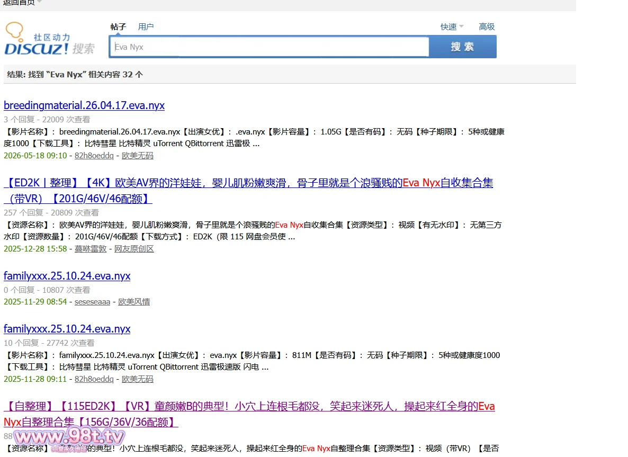The image size is (628, 457).
Task: Switch to the 用户 search tab
Action: [x=146, y=27]
